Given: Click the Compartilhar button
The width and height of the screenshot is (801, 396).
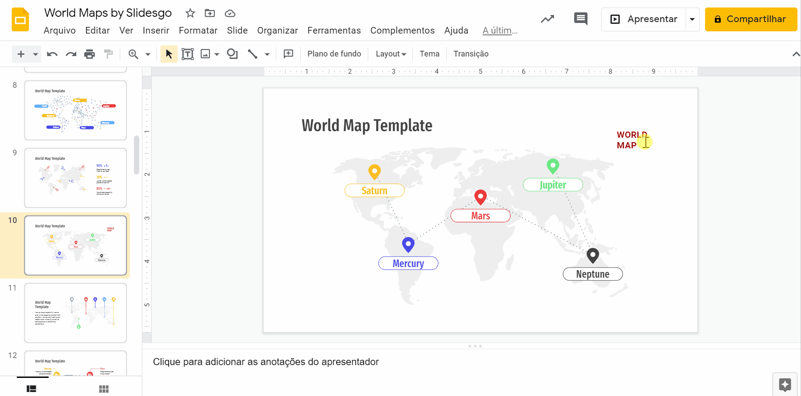Looking at the screenshot, I should pyautogui.click(x=751, y=19).
